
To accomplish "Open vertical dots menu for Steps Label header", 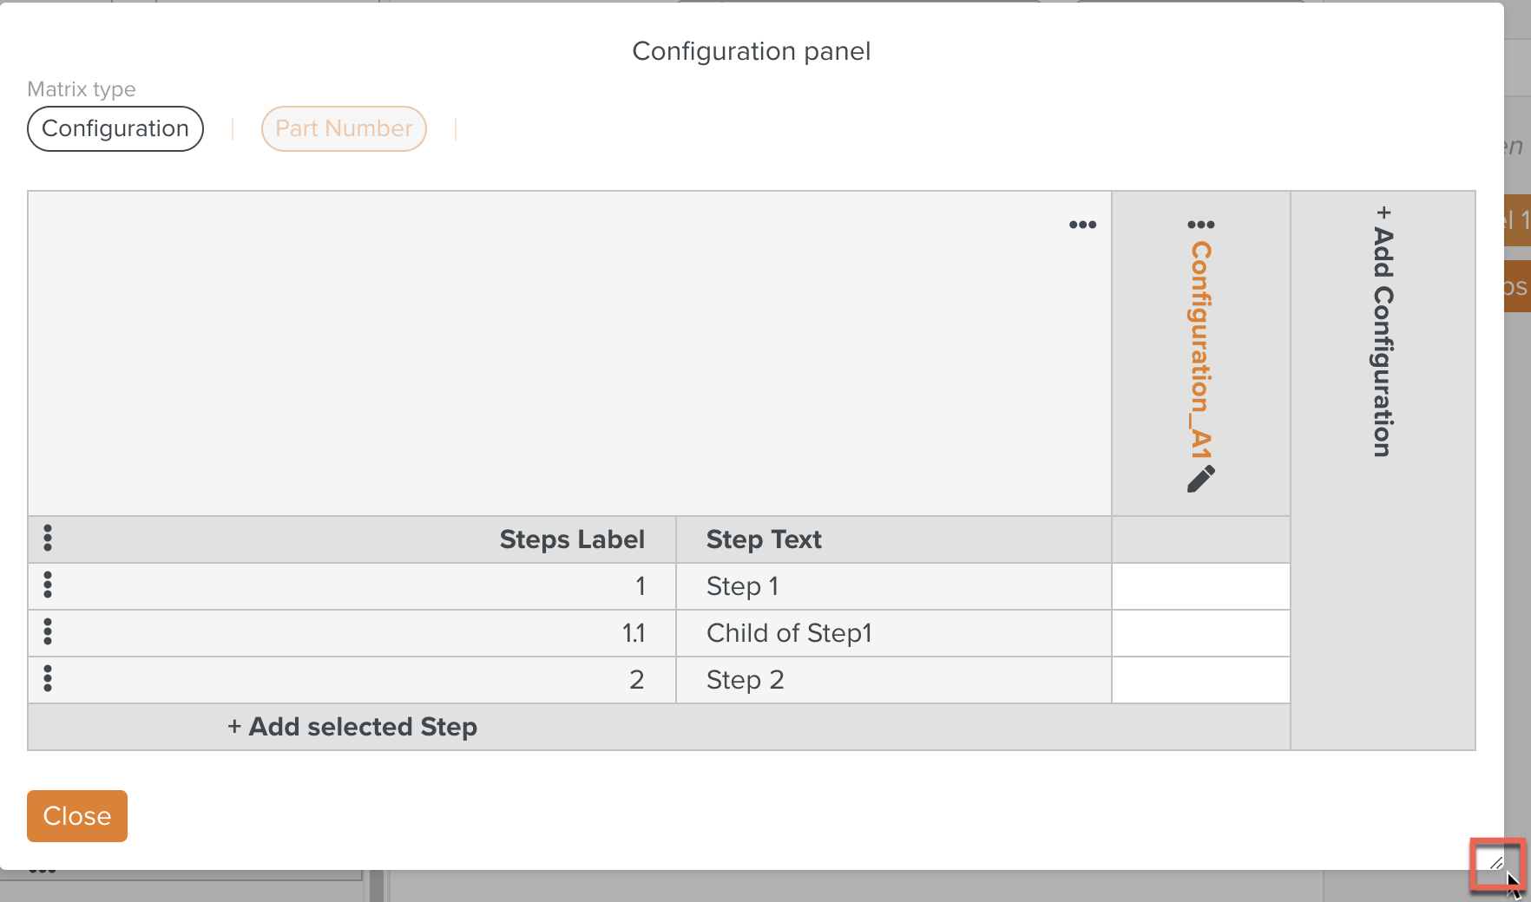I will (48, 539).
